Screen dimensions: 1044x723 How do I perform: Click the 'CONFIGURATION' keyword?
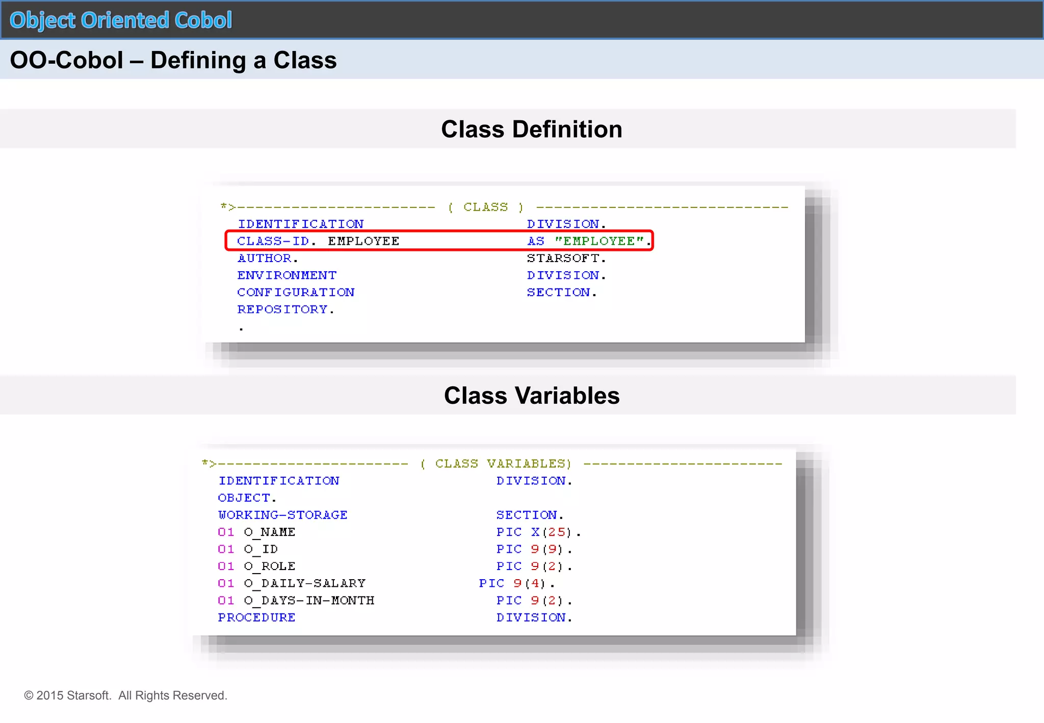tap(296, 292)
